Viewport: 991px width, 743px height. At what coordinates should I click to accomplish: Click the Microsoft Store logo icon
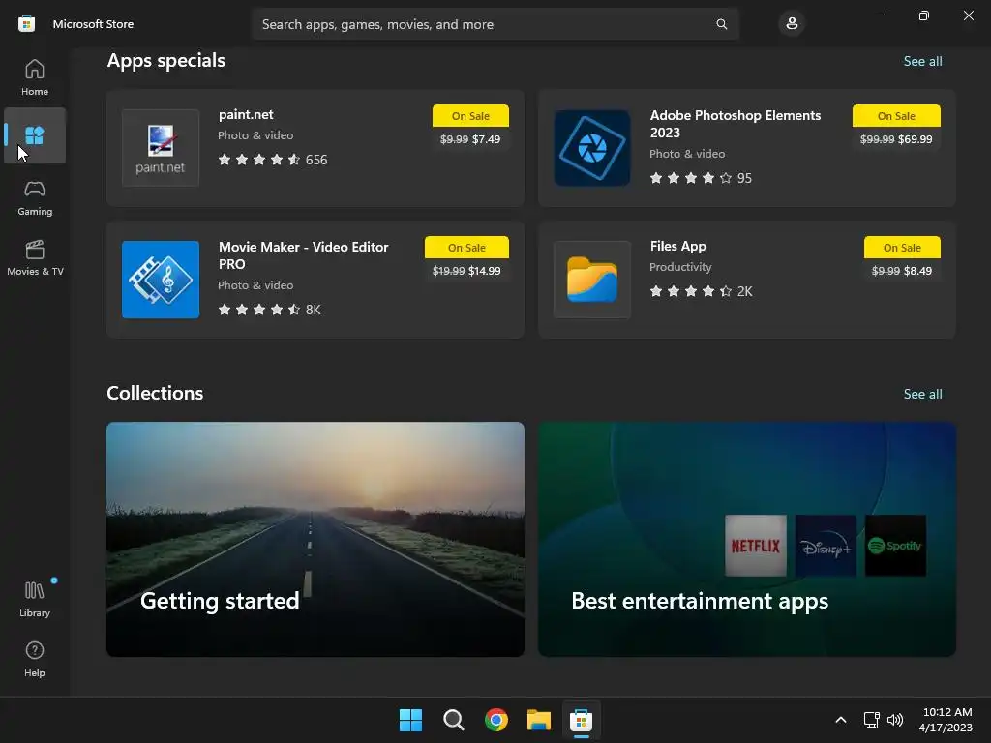(26, 24)
